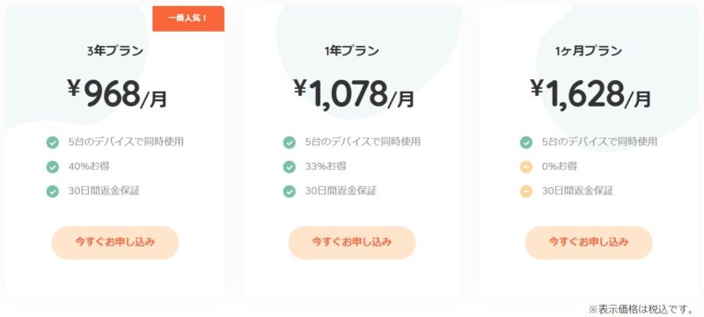Click 3年プラン check icon for 5台のデバイス
The height and width of the screenshot is (317, 704).
pyautogui.click(x=53, y=143)
